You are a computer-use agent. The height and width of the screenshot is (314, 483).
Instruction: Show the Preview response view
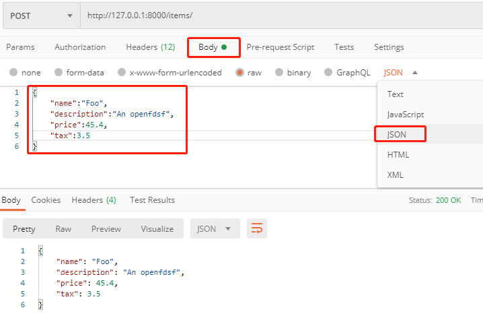(106, 229)
